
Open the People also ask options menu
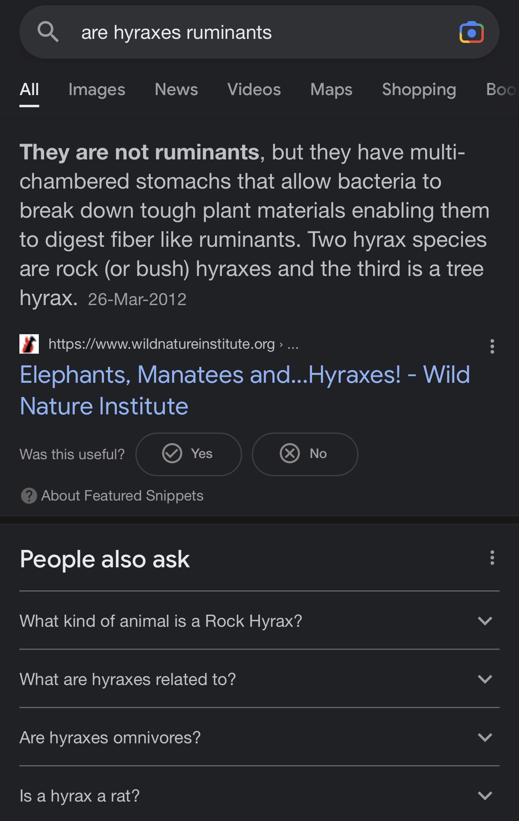pyautogui.click(x=492, y=558)
